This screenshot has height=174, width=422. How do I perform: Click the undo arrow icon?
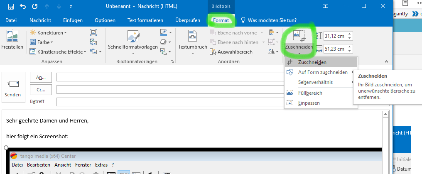(22, 6)
